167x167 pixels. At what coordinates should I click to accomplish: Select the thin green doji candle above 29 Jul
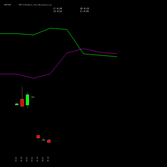pyautogui.click(x=43, y=140)
